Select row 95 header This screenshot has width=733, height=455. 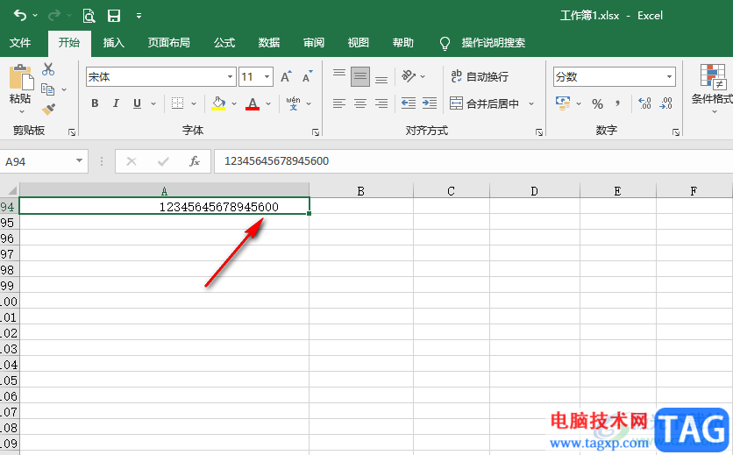(8, 223)
